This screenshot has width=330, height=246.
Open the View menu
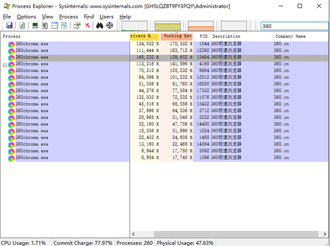47,16
